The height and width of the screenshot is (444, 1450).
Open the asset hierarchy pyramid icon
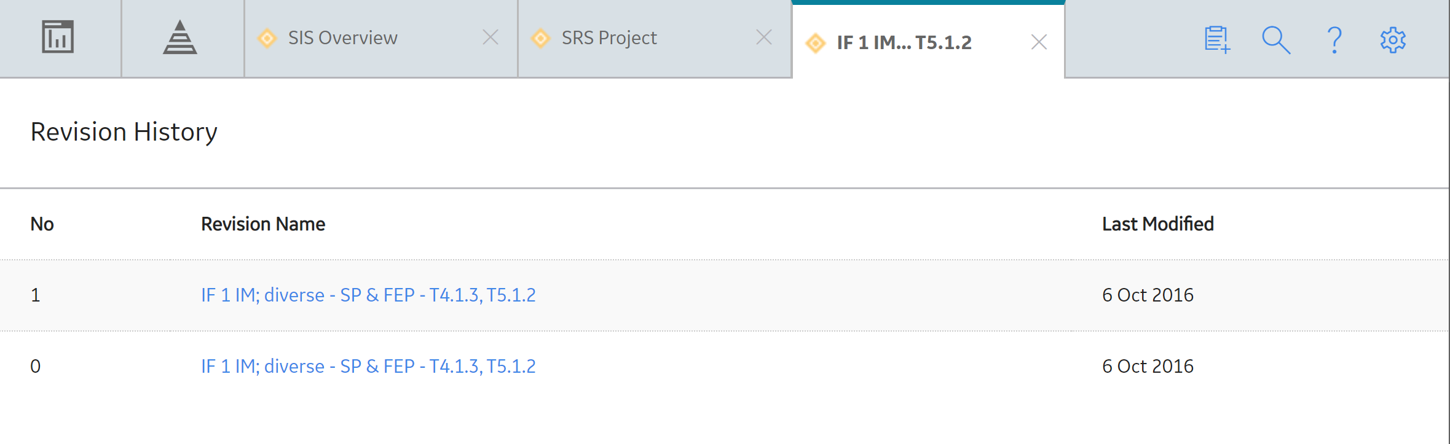(x=180, y=37)
